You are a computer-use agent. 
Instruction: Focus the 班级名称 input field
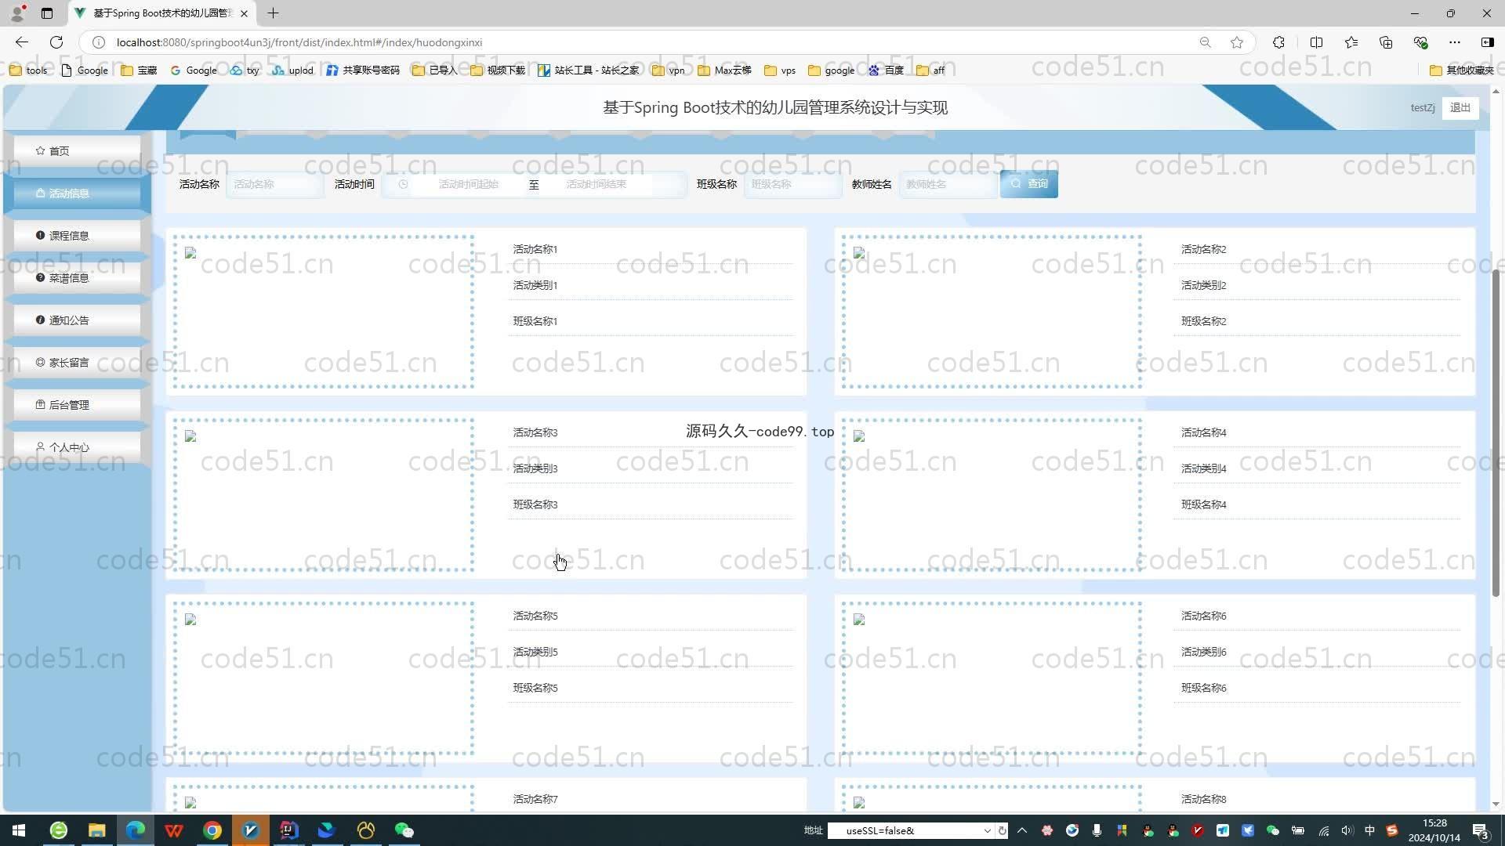(x=792, y=184)
